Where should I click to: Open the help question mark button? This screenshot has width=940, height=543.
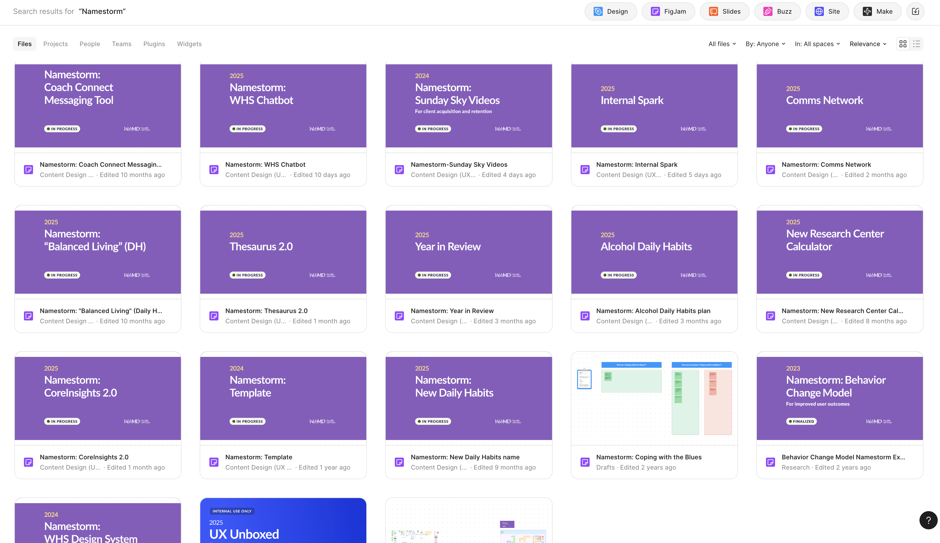point(928,520)
